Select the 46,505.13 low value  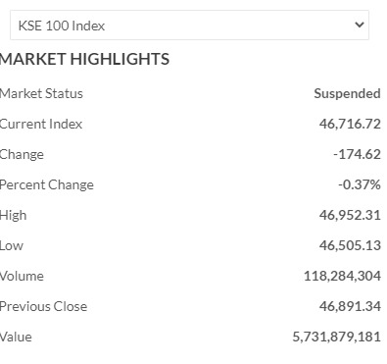coord(350,245)
